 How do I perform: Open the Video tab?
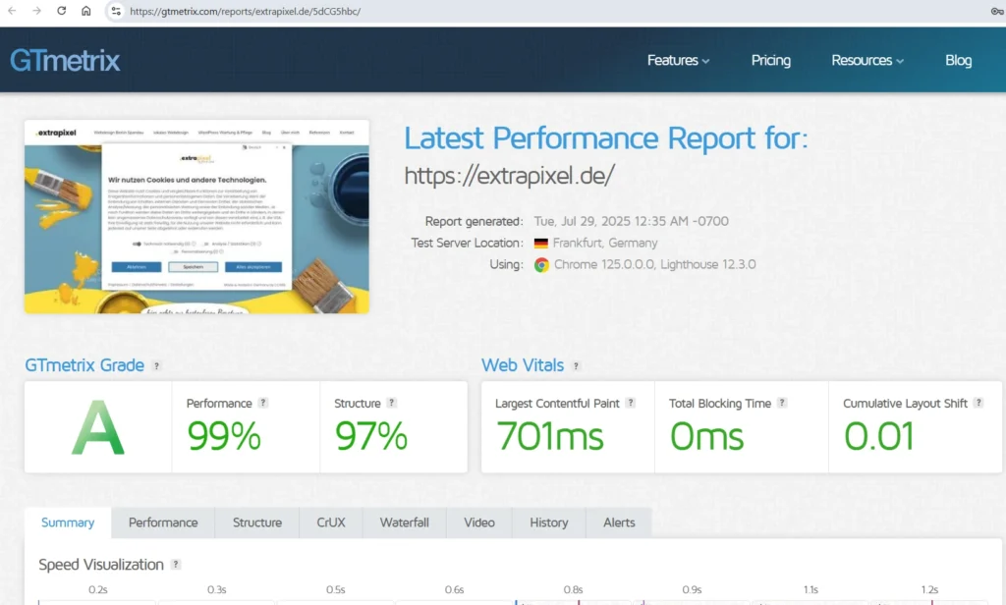[x=479, y=522]
